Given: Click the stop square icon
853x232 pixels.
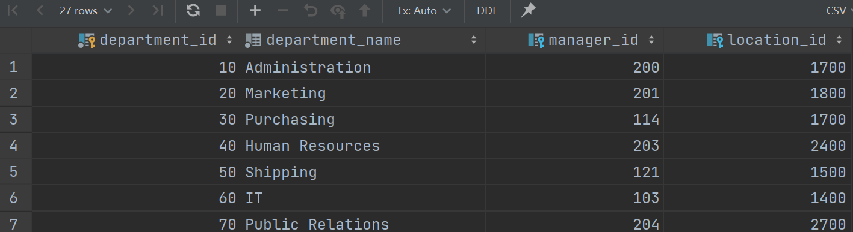Looking at the screenshot, I should [x=221, y=11].
